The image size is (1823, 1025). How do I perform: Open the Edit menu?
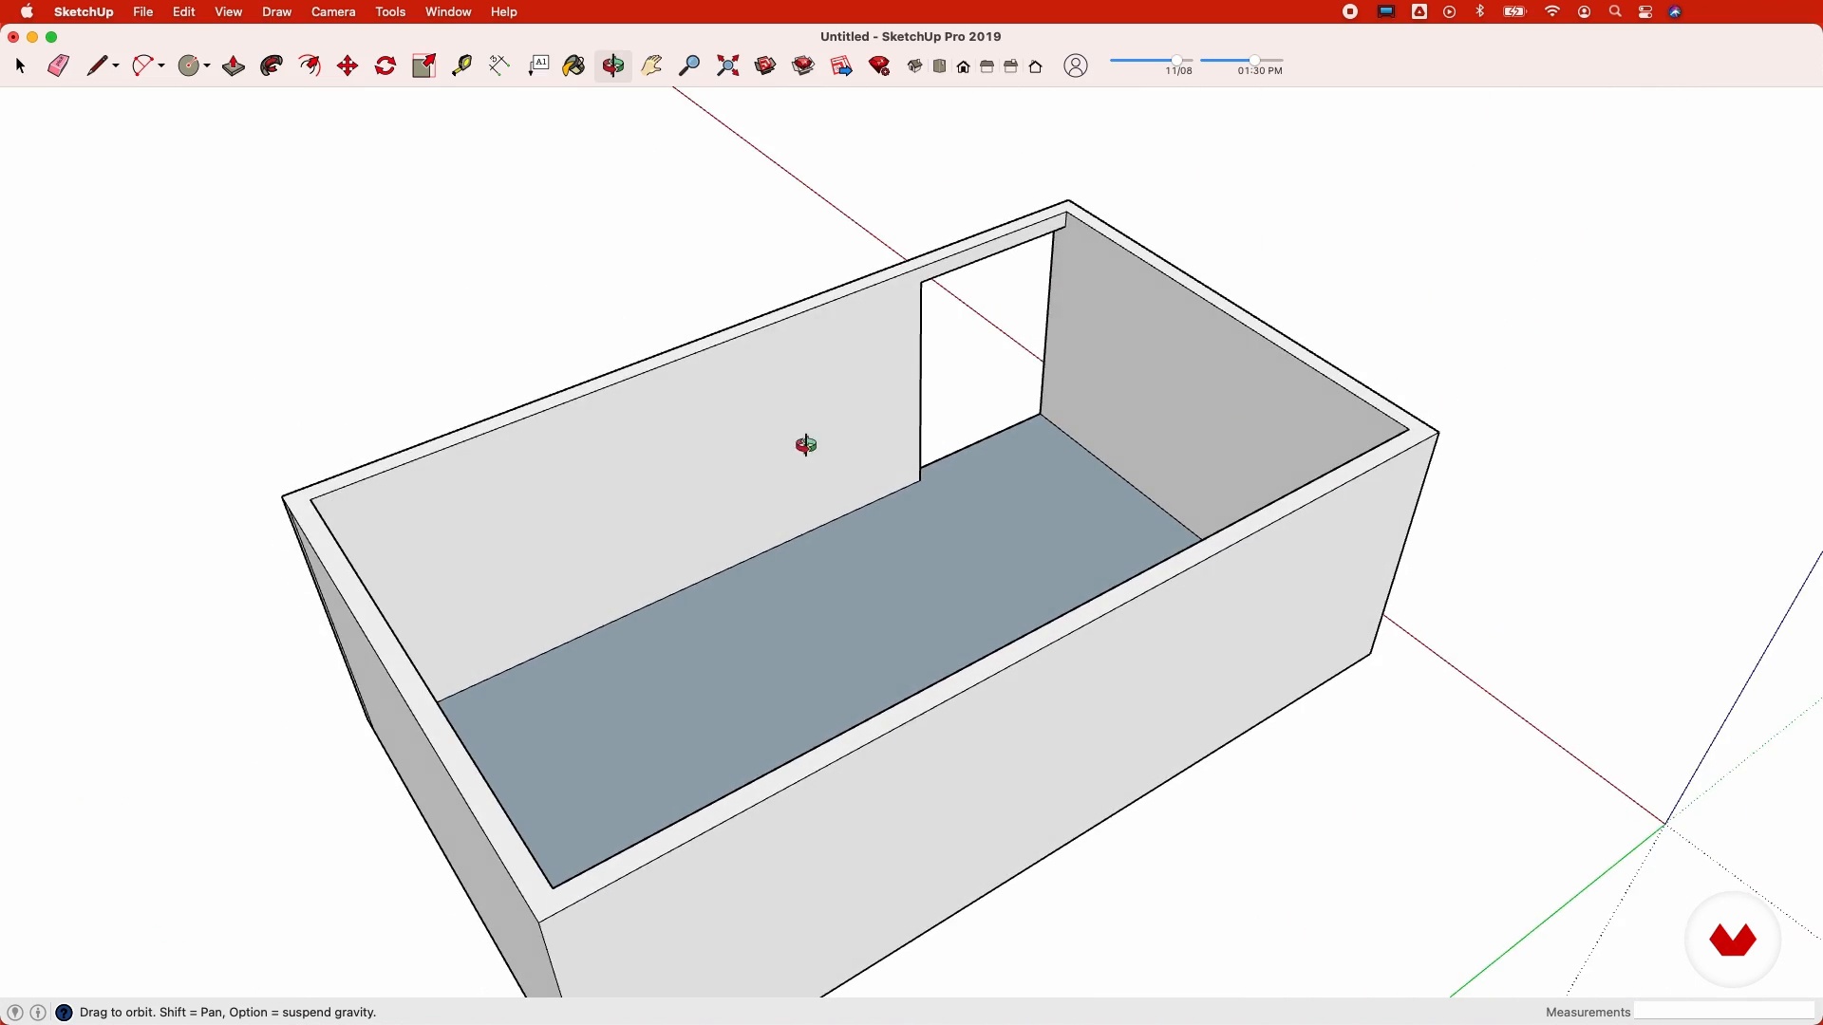pyautogui.click(x=184, y=12)
